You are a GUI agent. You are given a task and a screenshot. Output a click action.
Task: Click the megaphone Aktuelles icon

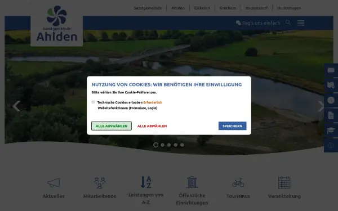pyautogui.click(x=54, y=182)
